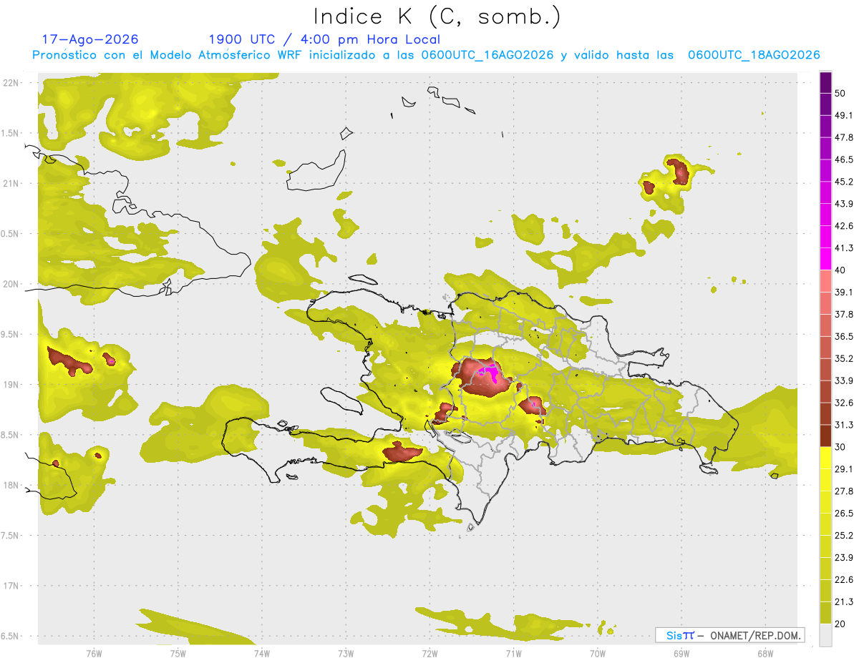
Task: Click the colorbar value "45.2"
Action: click(844, 182)
